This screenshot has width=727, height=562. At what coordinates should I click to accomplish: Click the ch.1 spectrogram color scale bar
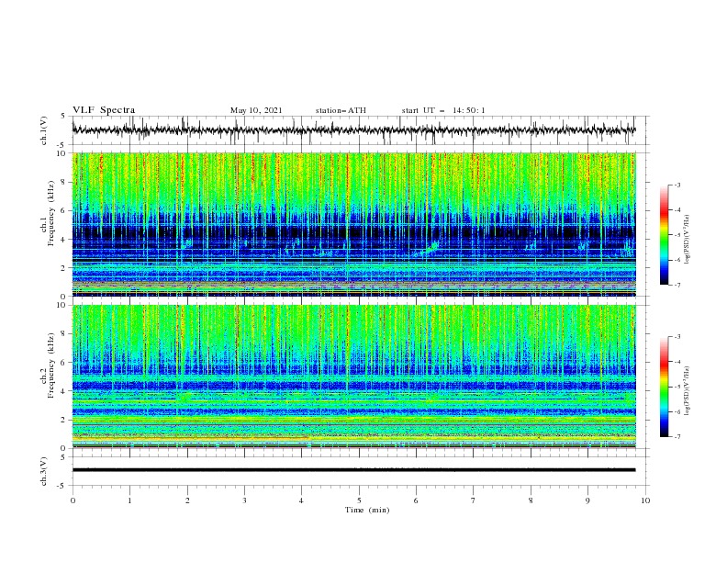(x=664, y=235)
